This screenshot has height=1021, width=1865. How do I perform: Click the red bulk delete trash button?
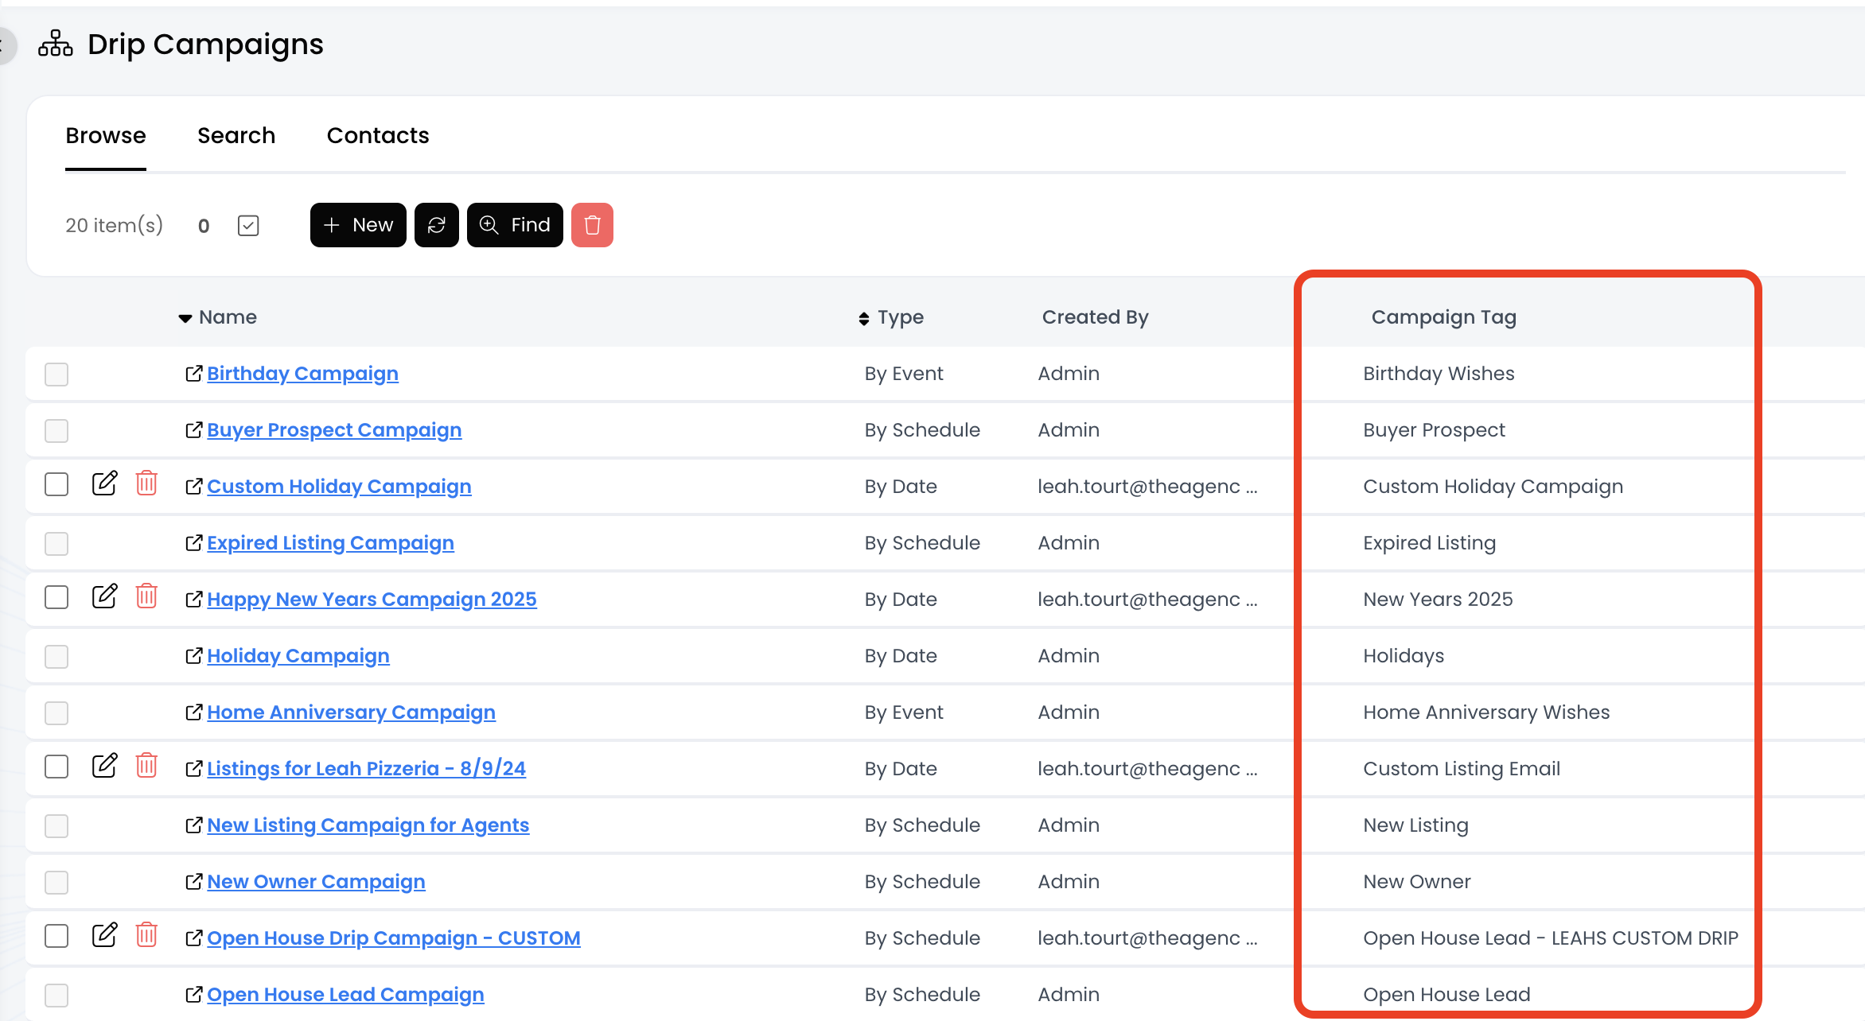click(x=592, y=225)
